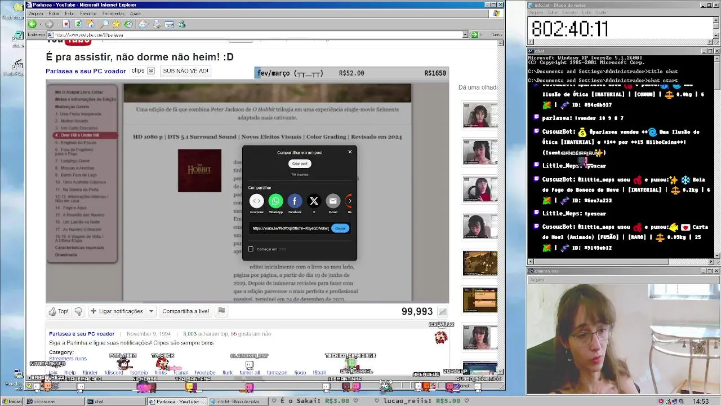
Task: Go to IE Home page icon
Action: 90,24
